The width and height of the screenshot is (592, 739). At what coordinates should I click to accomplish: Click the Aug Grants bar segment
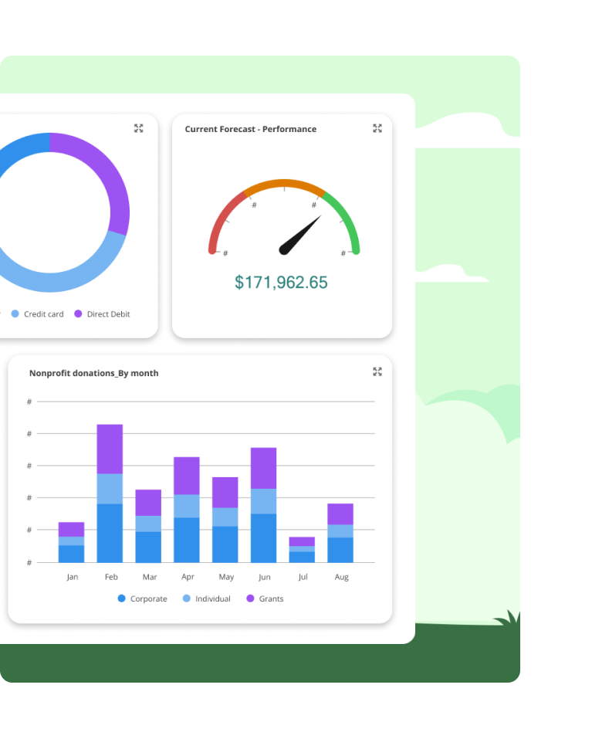tap(340, 514)
